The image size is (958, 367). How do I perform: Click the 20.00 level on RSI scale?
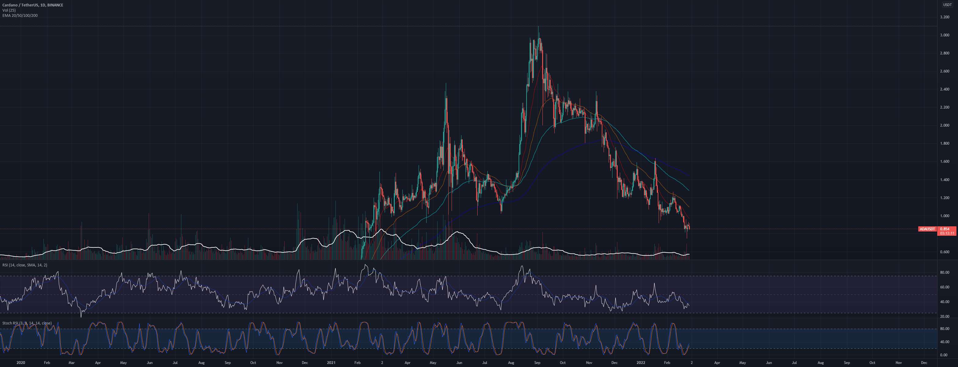[944, 317]
